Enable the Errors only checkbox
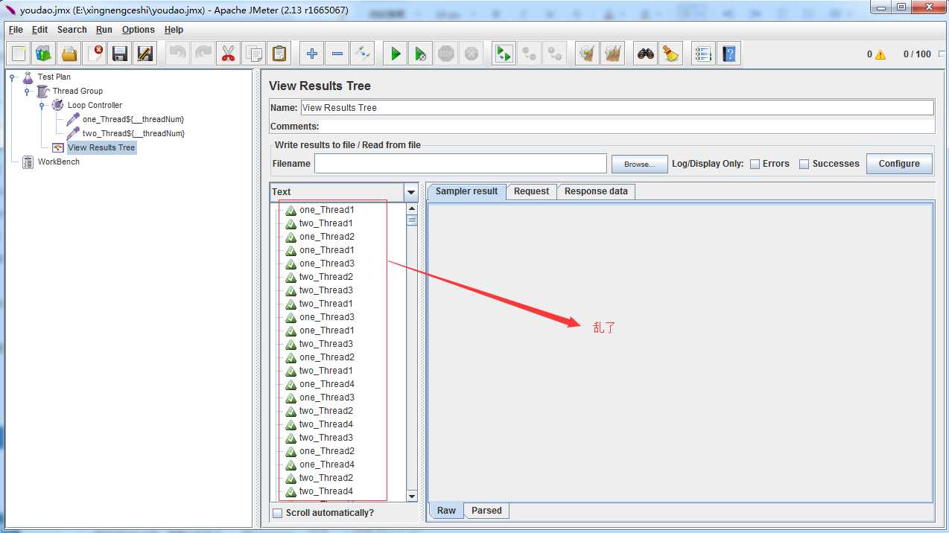 click(755, 164)
